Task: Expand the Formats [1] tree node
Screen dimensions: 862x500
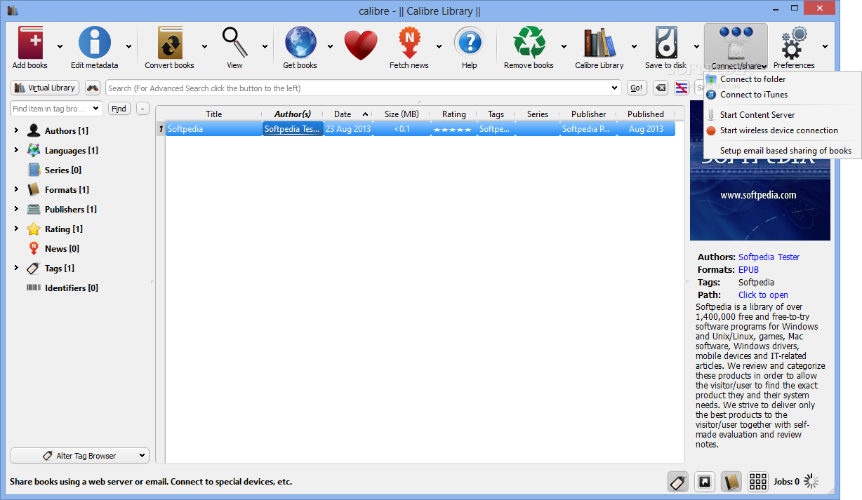Action: point(16,189)
